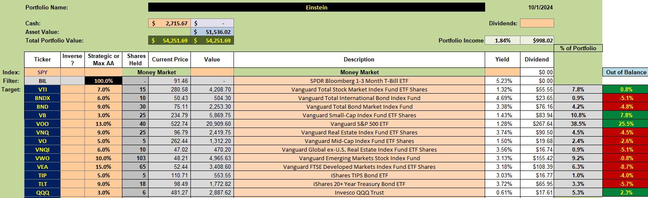648x198 pixels.
Task: Click the Shares Held column header
Action: pos(135,60)
